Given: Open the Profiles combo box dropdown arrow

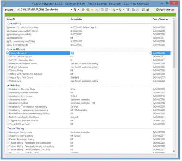Looking at the screenshot, I should 71,9.
